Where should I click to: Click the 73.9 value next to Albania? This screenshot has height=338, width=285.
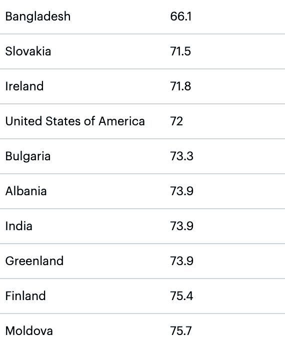tap(182, 191)
